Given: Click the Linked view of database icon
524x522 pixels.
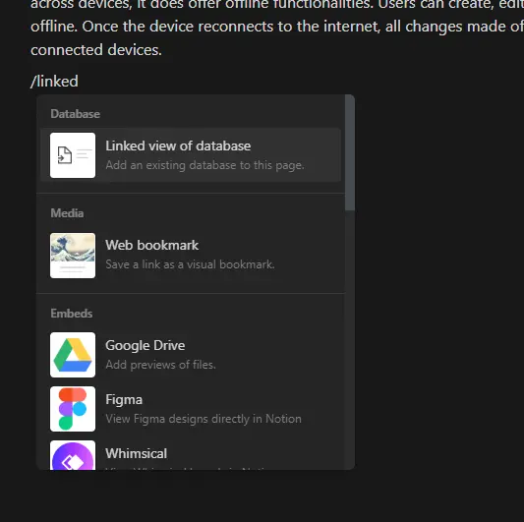Looking at the screenshot, I should 73,155.
